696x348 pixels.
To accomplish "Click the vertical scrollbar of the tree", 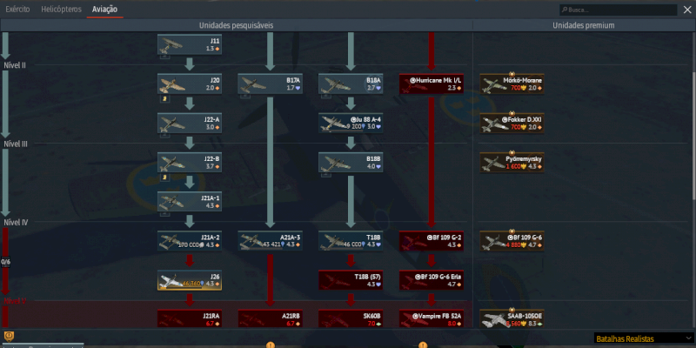I will (693, 136).
